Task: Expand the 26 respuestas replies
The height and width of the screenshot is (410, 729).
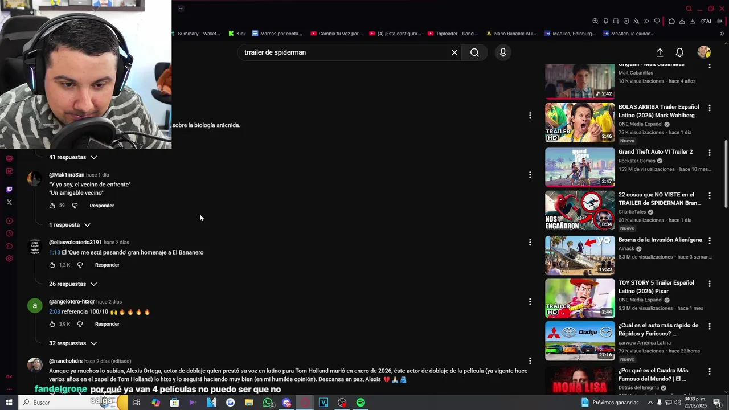Action: click(x=73, y=284)
